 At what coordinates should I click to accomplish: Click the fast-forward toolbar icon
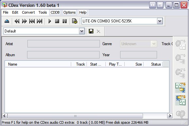tap(24, 21)
